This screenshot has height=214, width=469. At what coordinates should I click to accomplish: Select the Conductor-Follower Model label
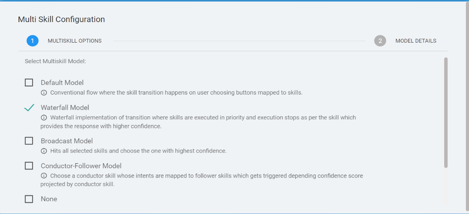click(81, 166)
